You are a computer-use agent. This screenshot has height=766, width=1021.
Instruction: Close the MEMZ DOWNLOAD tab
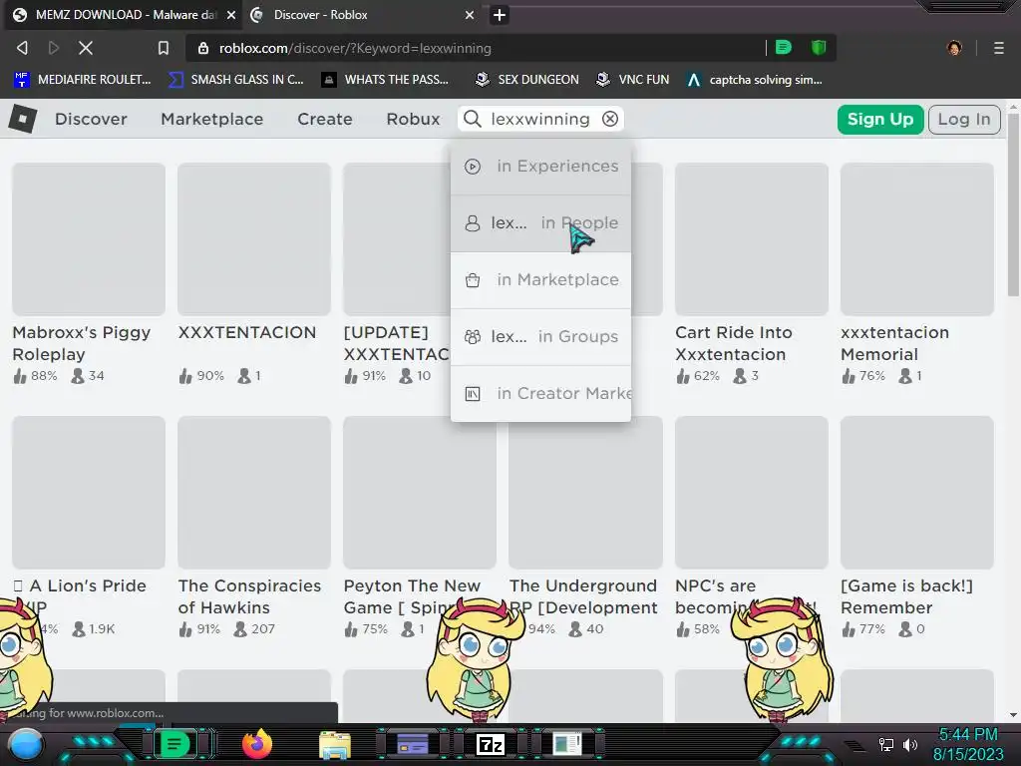coord(231,15)
